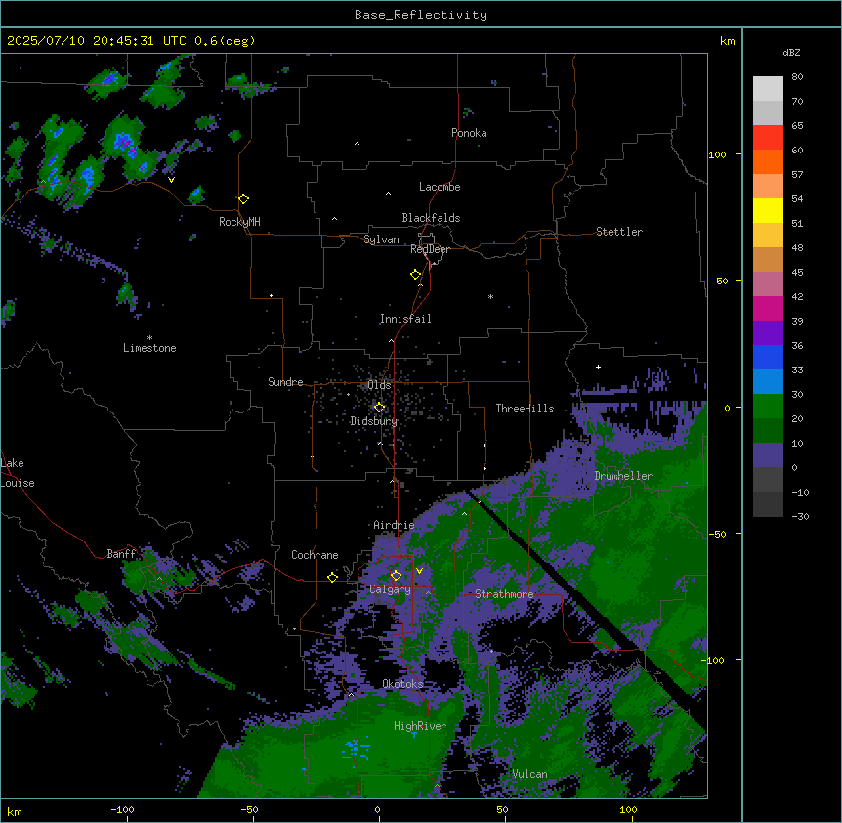Screen dimensions: 842x823
Task: Click the Limestone label
Action: [149, 348]
